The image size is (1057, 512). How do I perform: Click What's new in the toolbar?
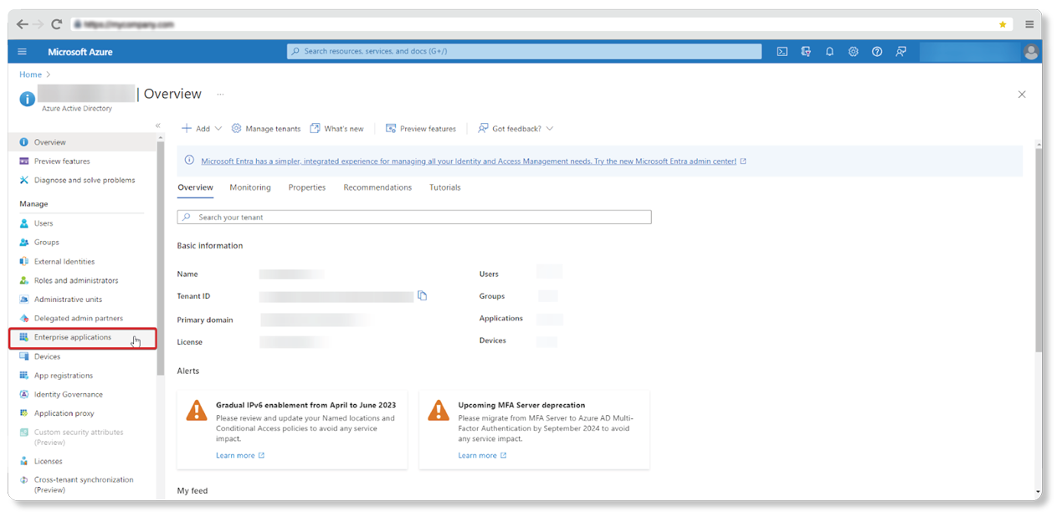[336, 129]
